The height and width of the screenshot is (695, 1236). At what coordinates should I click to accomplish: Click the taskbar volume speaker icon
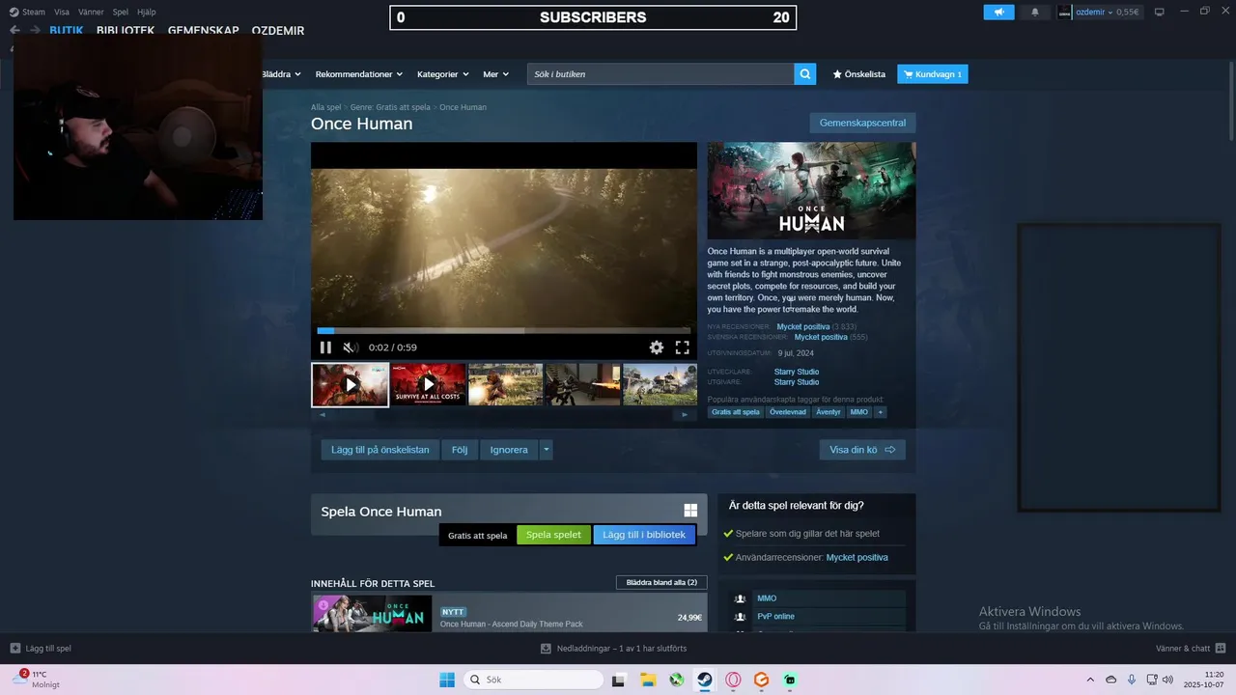pos(1167,680)
